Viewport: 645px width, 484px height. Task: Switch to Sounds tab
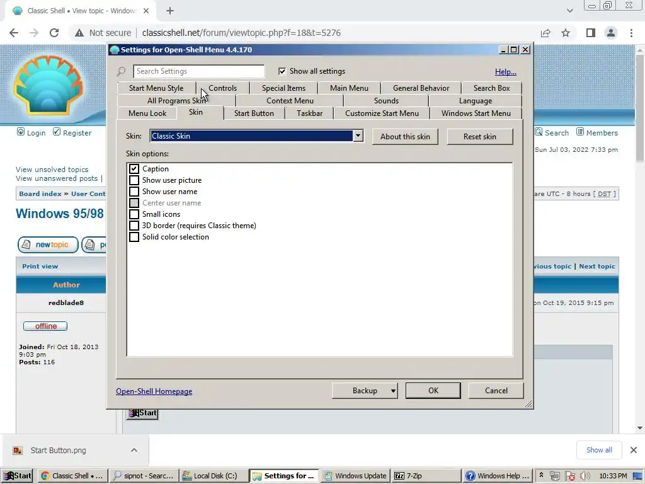click(386, 101)
